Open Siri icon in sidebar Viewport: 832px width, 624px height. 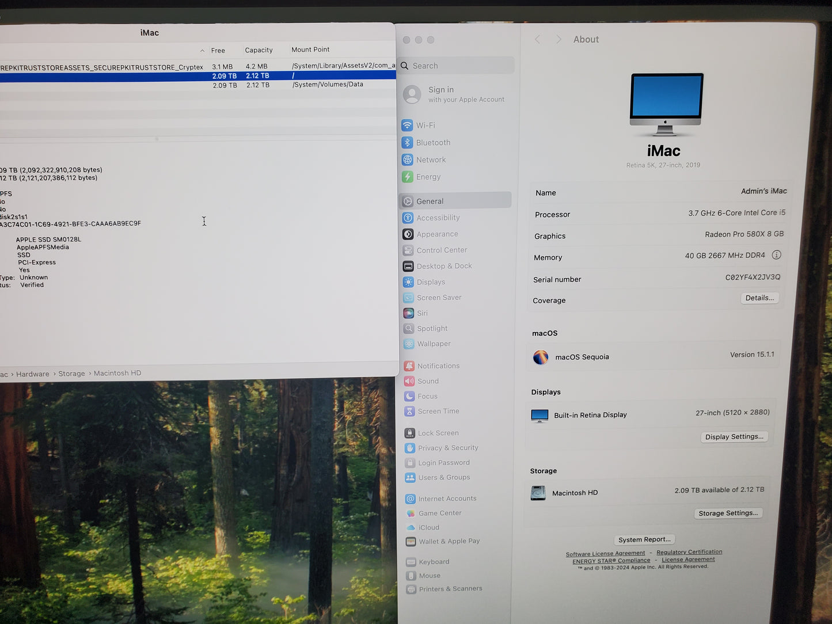408,313
